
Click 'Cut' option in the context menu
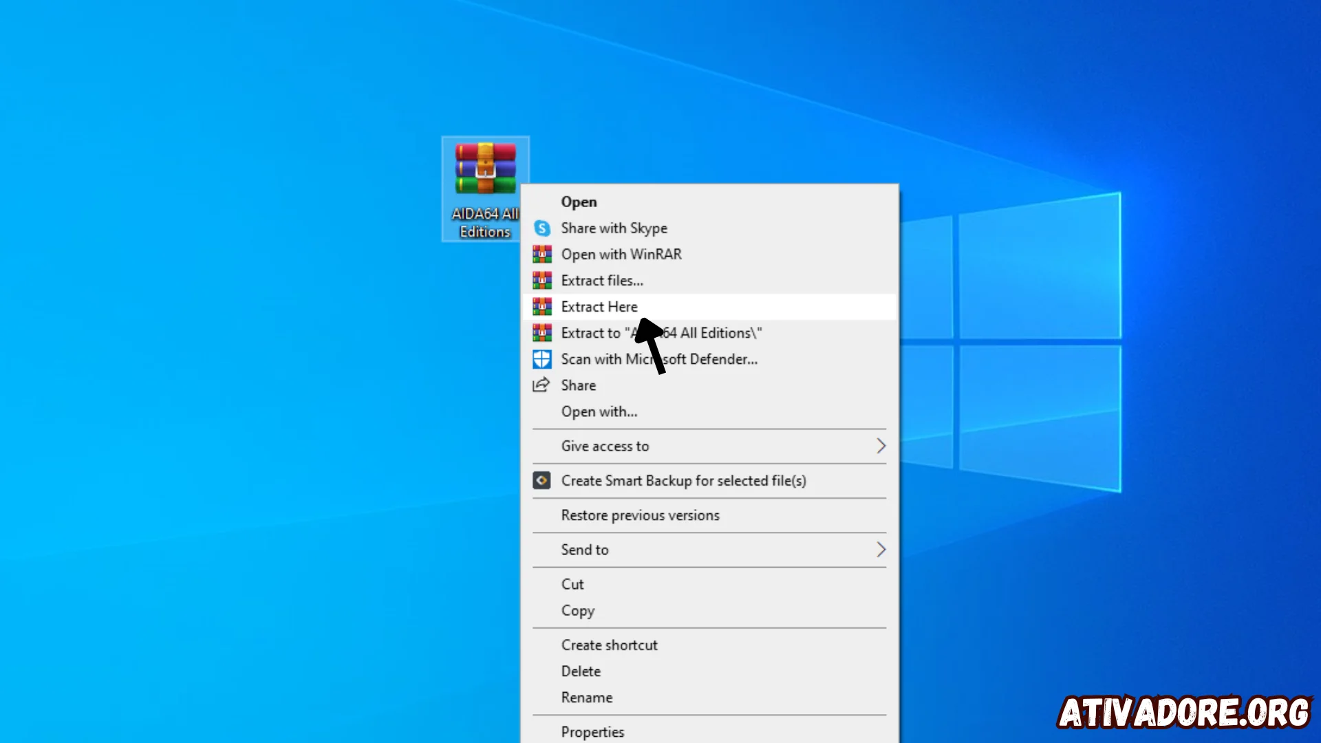coord(572,584)
